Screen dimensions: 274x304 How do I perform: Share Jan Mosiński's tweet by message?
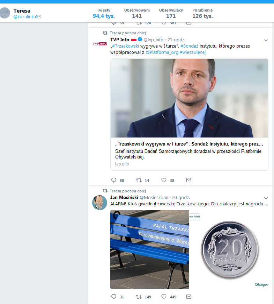point(189,297)
